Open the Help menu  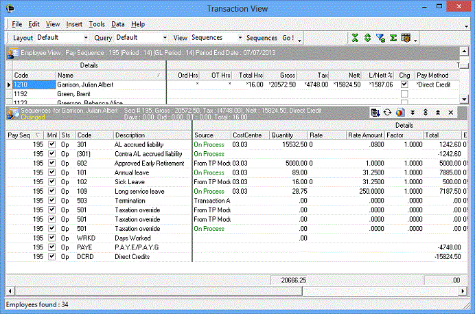(x=138, y=24)
